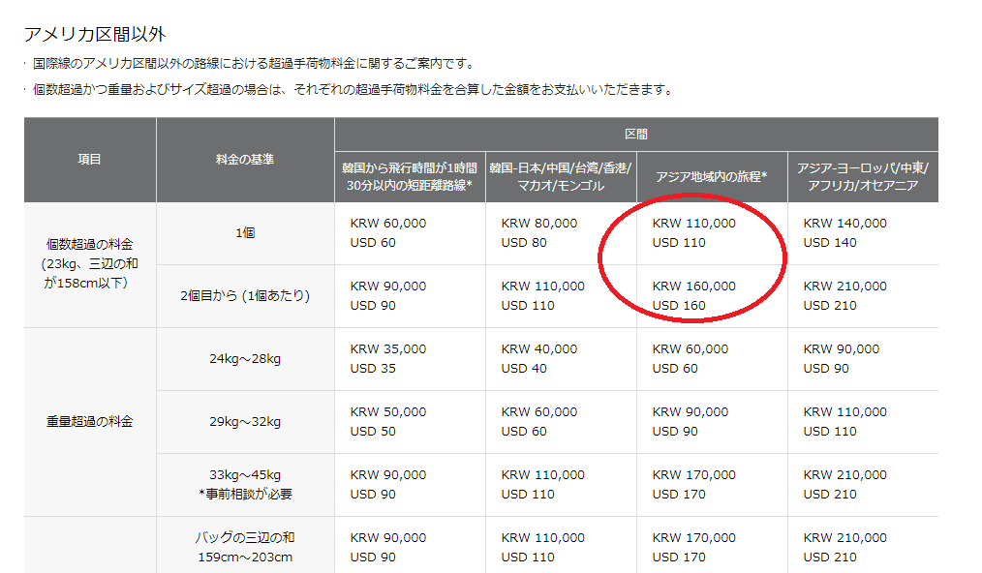Click USD 50 in the 29kg~32kg row
Image resolution: width=982 pixels, height=573 pixels.
(x=373, y=432)
